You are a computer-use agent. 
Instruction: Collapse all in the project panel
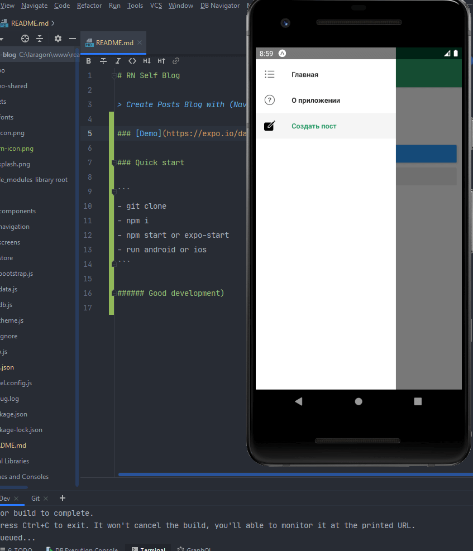point(40,39)
